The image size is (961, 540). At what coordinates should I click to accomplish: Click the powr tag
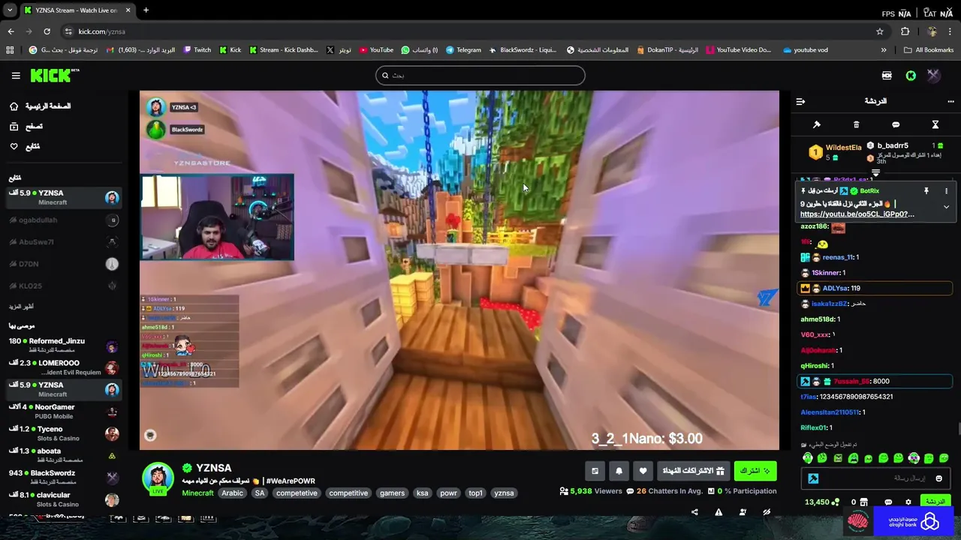[x=448, y=493]
